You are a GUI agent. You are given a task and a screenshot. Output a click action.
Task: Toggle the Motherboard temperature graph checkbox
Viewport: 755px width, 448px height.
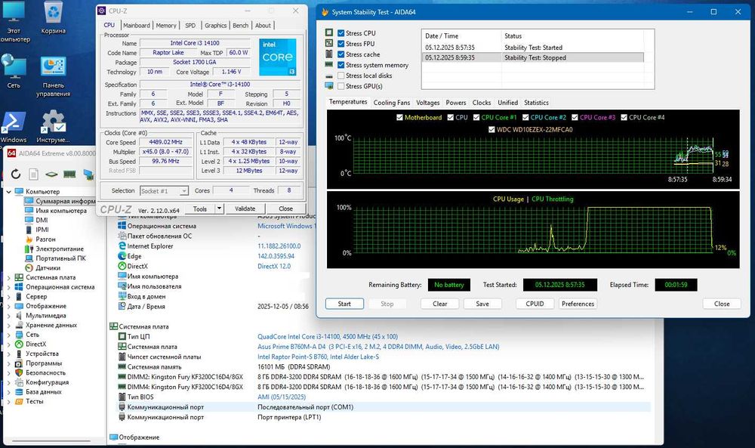(x=399, y=117)
